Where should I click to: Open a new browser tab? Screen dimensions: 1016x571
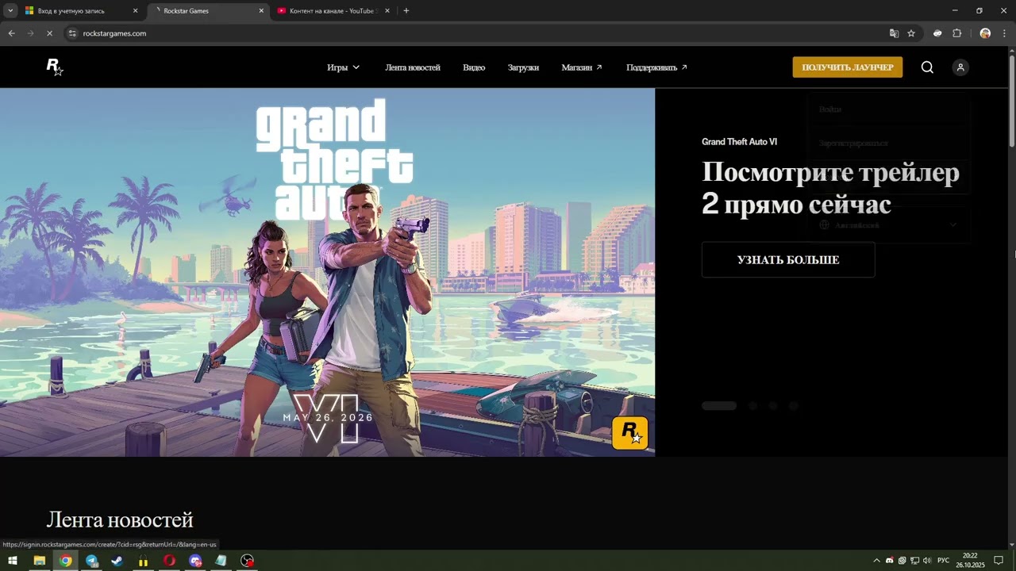(406, 11)
